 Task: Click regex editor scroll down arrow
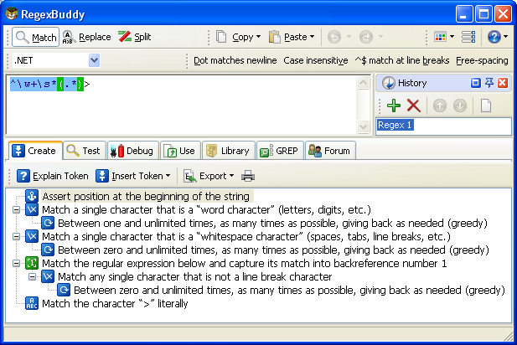pos(363,126)
